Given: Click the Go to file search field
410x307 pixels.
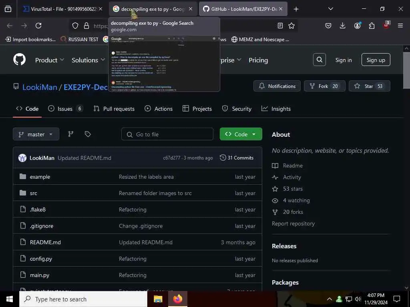Looking at the screenshot, I should tap(167, 134).
